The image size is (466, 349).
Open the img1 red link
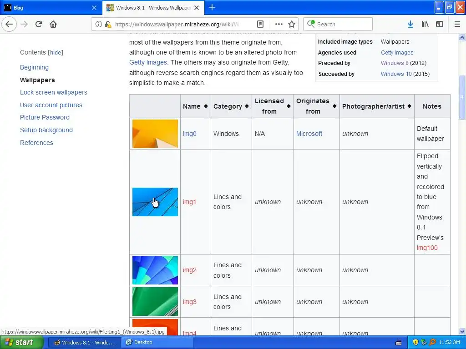click(190, 202)
